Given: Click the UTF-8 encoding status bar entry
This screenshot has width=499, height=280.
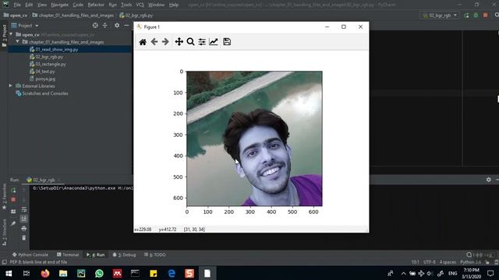Looking at the screenshot, I should pyautogui.click(x=430, y=262).
